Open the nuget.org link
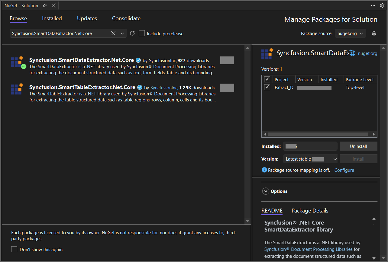 pos(367,53)
